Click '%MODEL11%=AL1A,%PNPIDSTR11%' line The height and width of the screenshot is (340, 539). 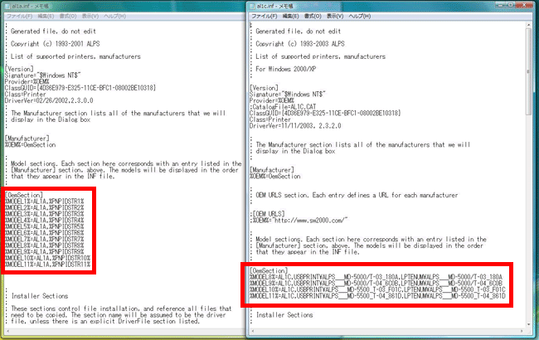tap(47, 265)
